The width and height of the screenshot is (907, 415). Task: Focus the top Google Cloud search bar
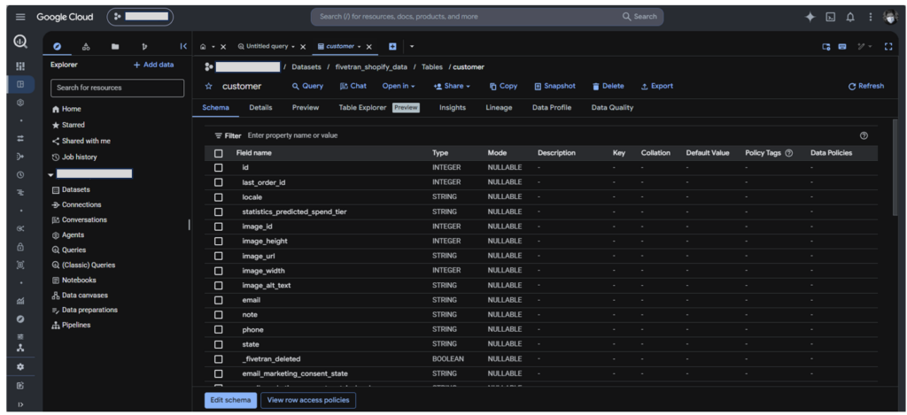coord(487,17)
